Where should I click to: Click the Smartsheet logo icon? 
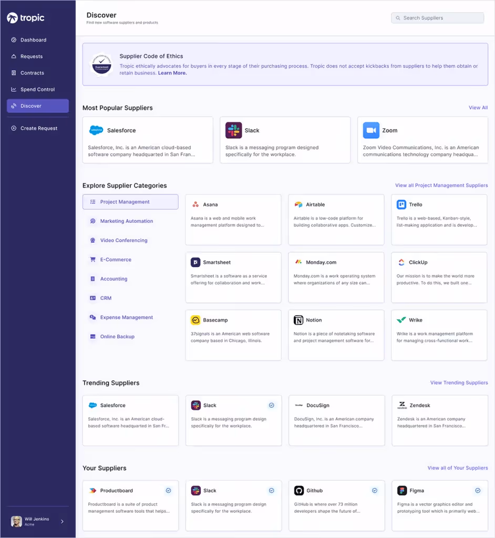pos(195,262)
